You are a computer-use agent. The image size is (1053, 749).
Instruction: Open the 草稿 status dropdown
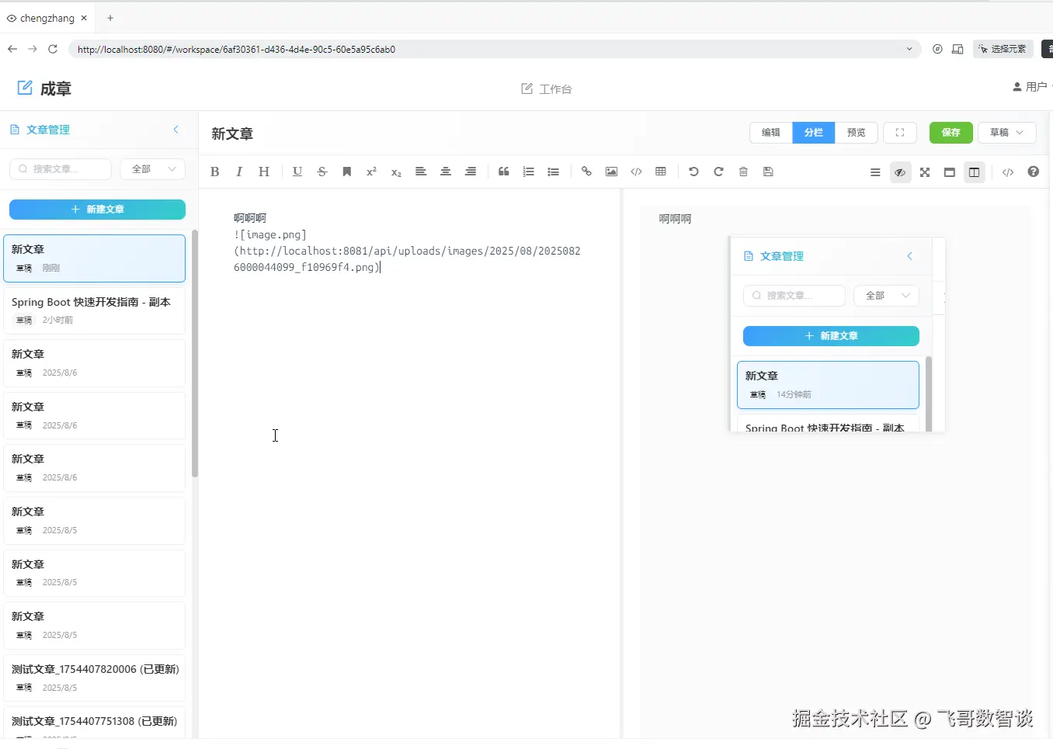[x=1006, y=133]
